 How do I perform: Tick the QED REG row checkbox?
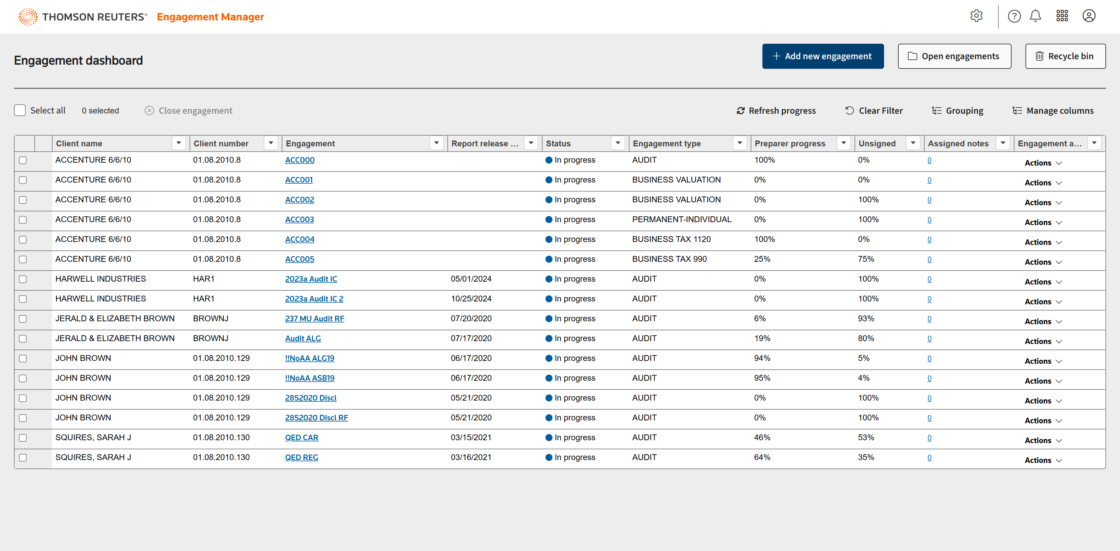(x=23, y=458)
